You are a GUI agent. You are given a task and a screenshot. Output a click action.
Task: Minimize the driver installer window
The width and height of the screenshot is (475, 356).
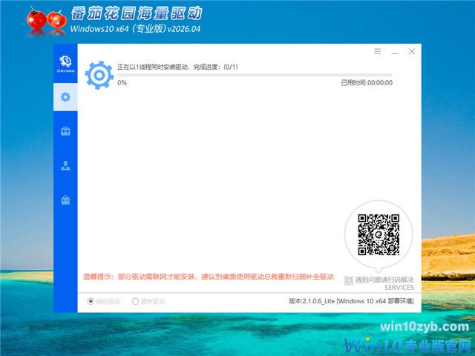point(395,52)
